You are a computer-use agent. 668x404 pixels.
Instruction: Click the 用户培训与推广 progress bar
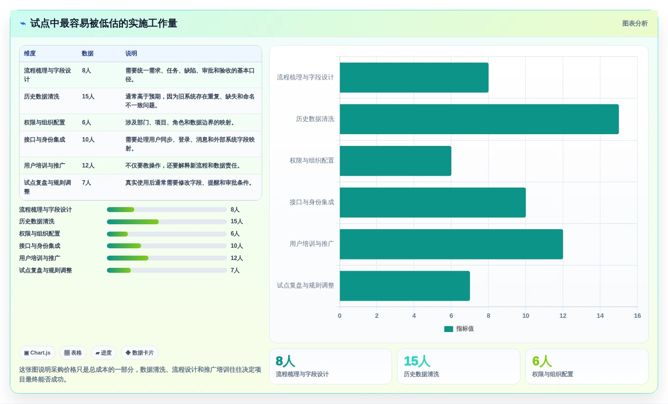(x=167, y=258)
